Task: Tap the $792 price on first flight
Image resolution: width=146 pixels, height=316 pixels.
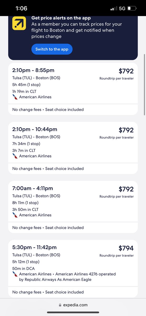Action: point(126,71)
